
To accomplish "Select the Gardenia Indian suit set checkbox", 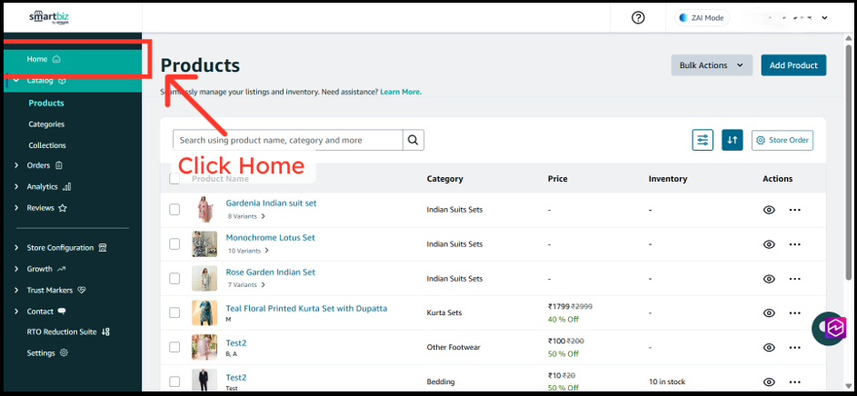I will tap(174, 210).
